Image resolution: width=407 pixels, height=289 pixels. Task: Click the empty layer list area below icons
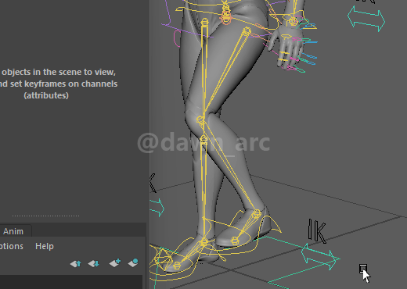pyautogui.click(x=71, y=282)
